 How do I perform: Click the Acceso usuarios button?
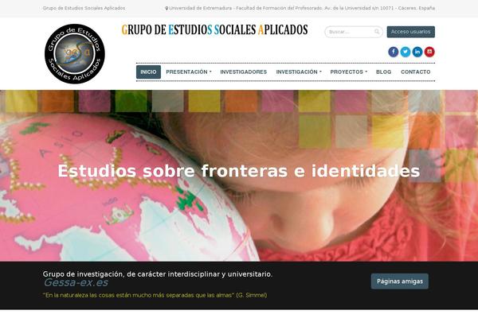click(x=410, y=32)
